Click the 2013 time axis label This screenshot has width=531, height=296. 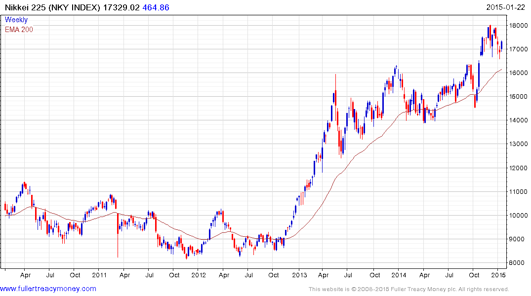[299, 275]
